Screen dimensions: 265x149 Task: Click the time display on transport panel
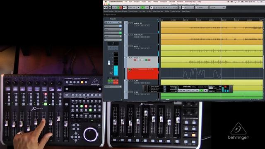click(x=188, y=87)
